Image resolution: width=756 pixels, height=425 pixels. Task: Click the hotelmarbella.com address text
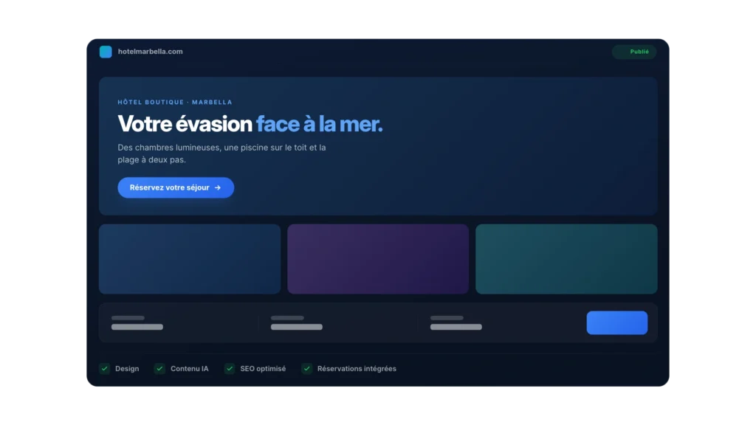[x=151, y=52]
